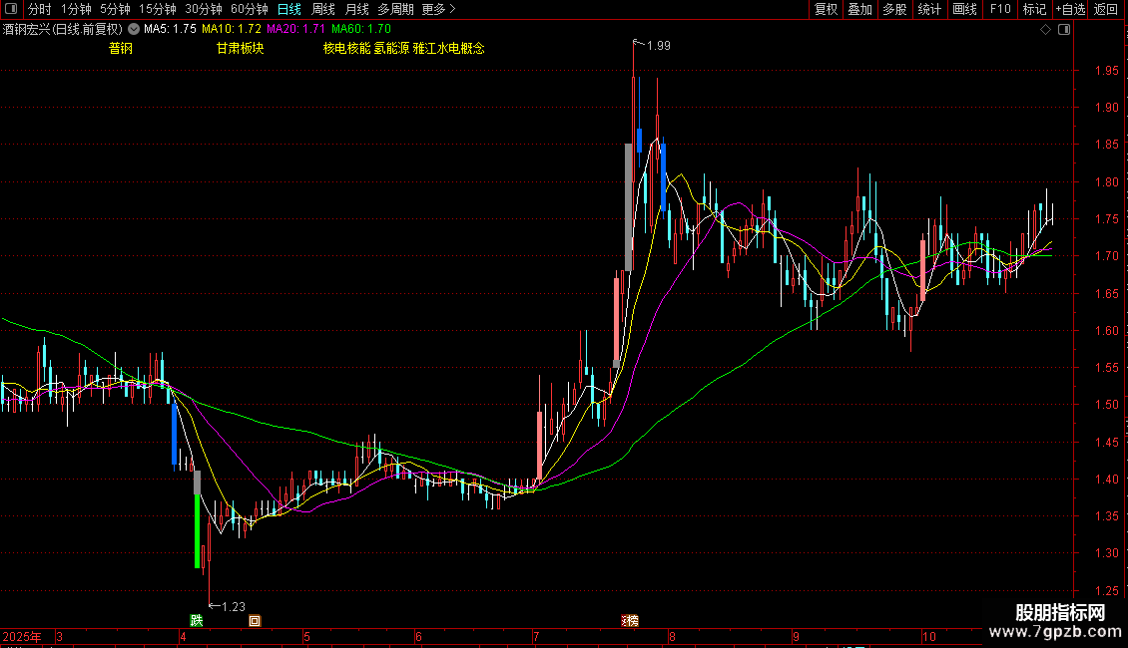Click the 返回 back button
Screen dimensions: 1128x648
click(1106, 9)
